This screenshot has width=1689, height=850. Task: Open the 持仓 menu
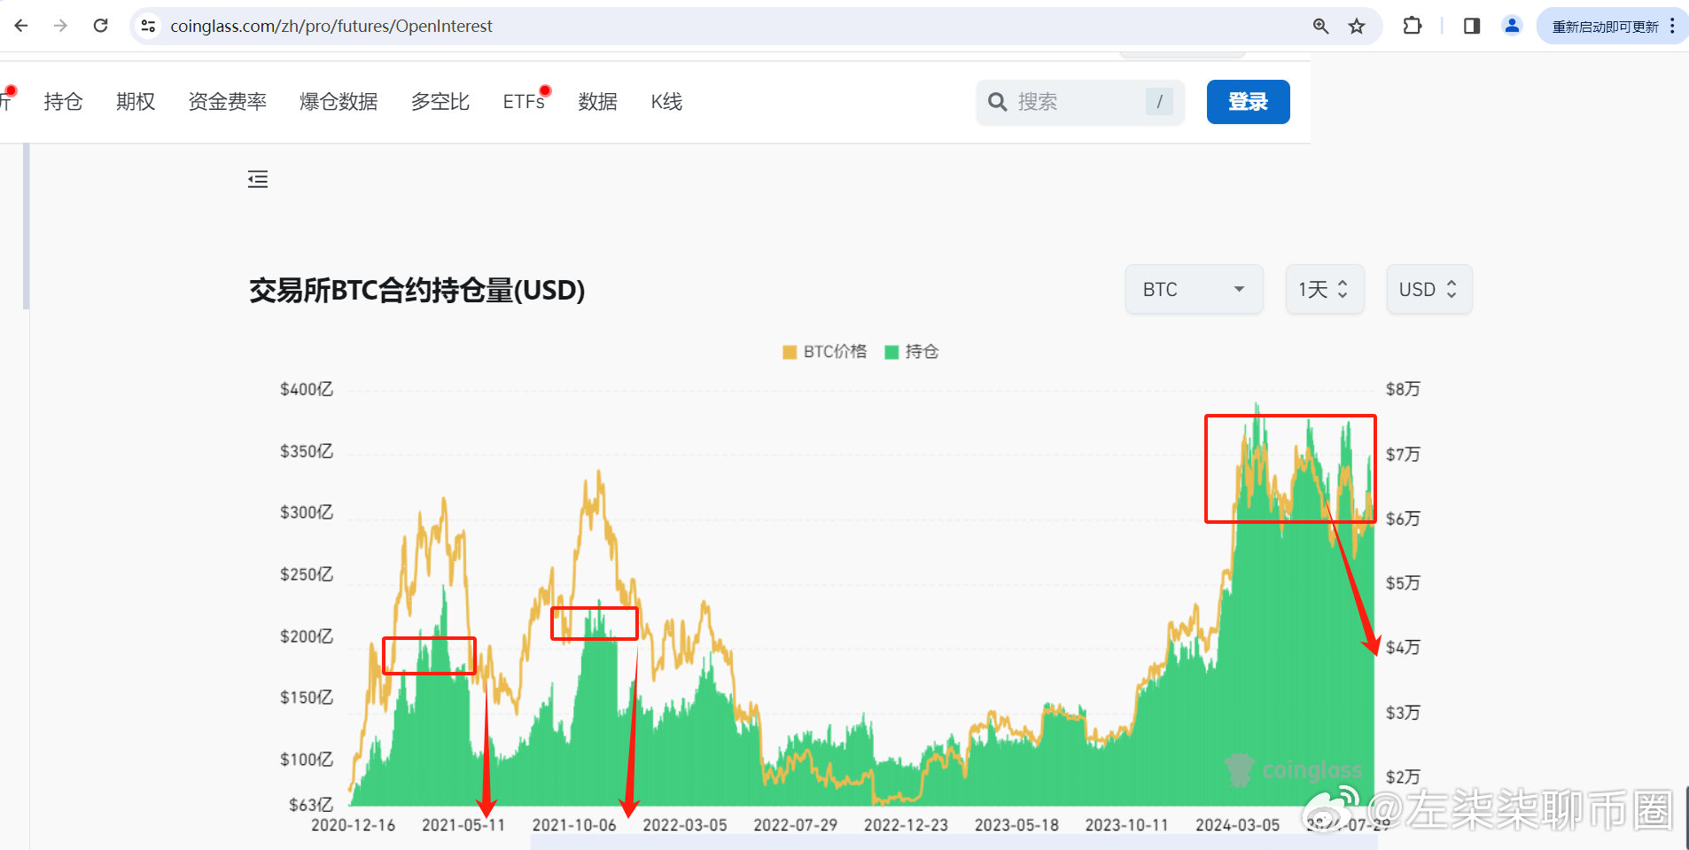(x=63, y=102)
